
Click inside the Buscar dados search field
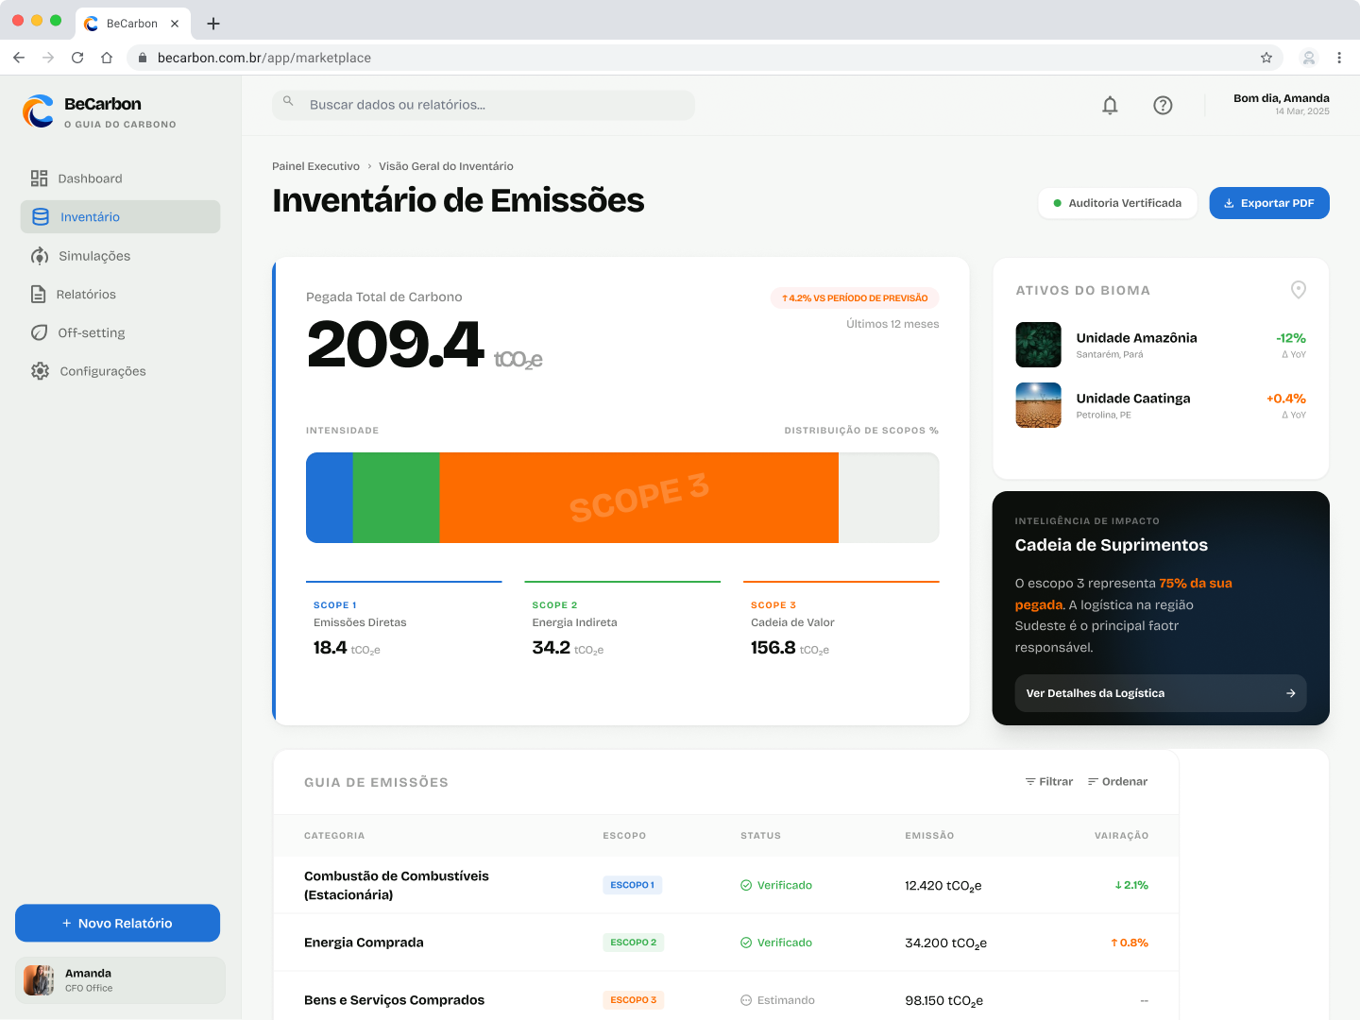[x=484, y=104]
